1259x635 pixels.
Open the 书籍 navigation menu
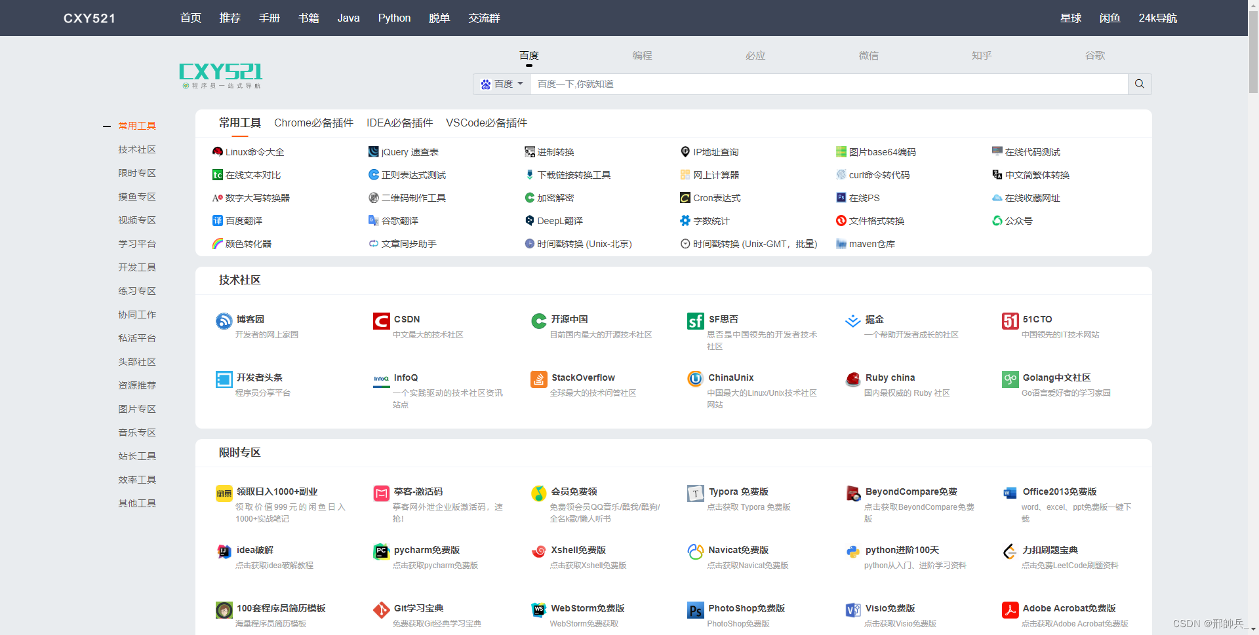(x=309, y=18)
